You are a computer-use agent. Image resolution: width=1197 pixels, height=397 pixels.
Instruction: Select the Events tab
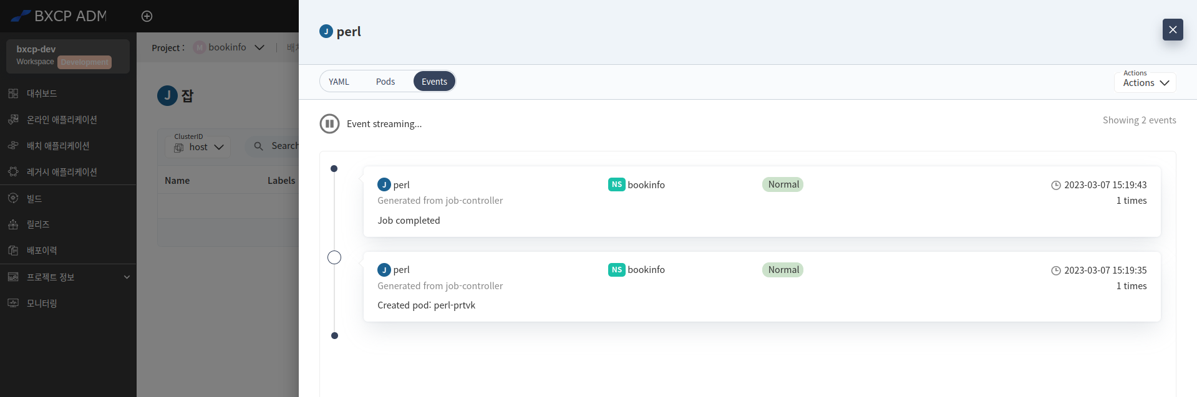434,82
